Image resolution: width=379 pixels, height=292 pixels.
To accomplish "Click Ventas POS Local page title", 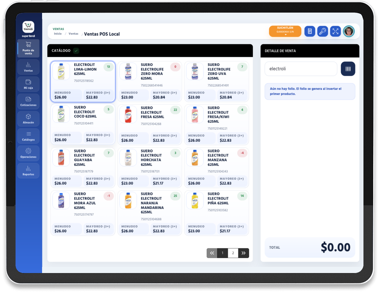I will 102,34.
